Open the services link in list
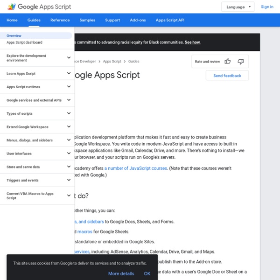 click(x=82, y=252)
